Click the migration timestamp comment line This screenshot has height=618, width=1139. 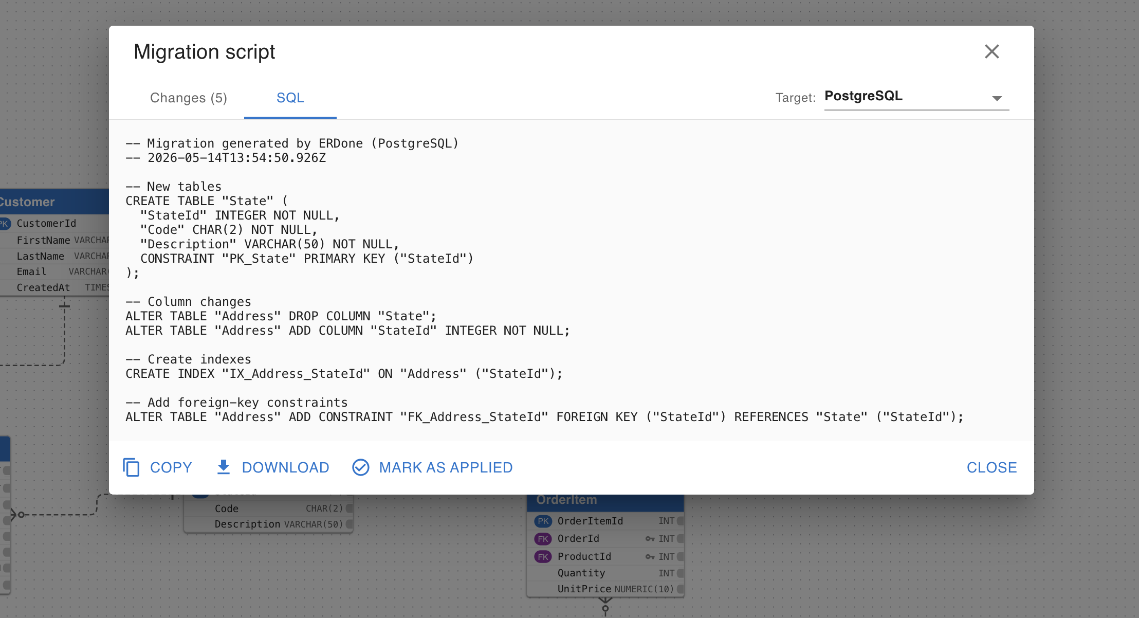pyautogui.click(x=226, y=158)
